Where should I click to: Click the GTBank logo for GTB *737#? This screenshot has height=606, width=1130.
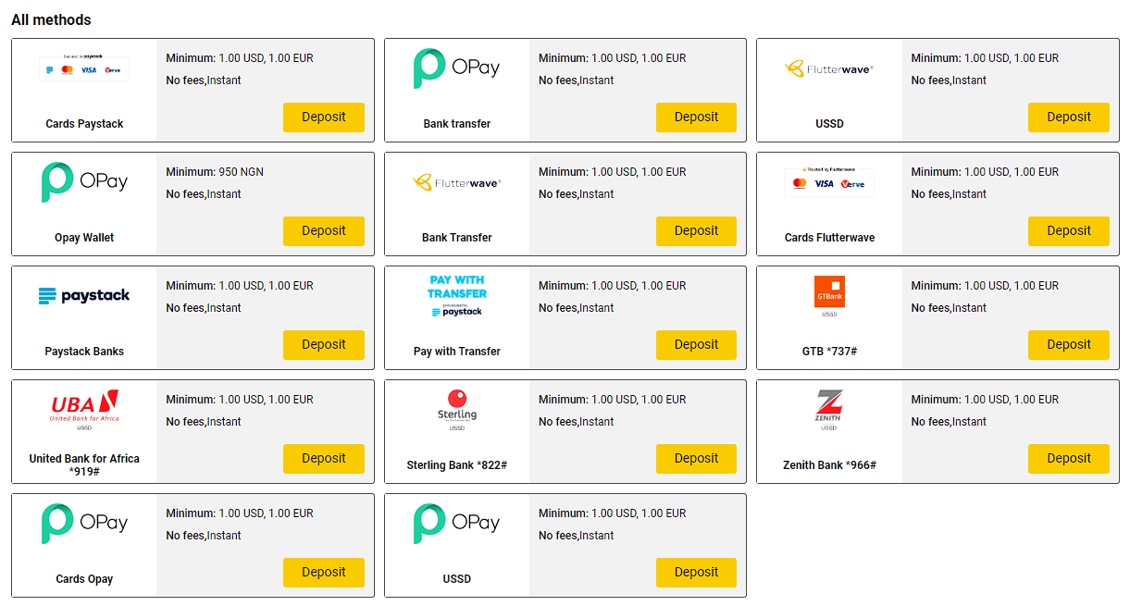point(828,293)
